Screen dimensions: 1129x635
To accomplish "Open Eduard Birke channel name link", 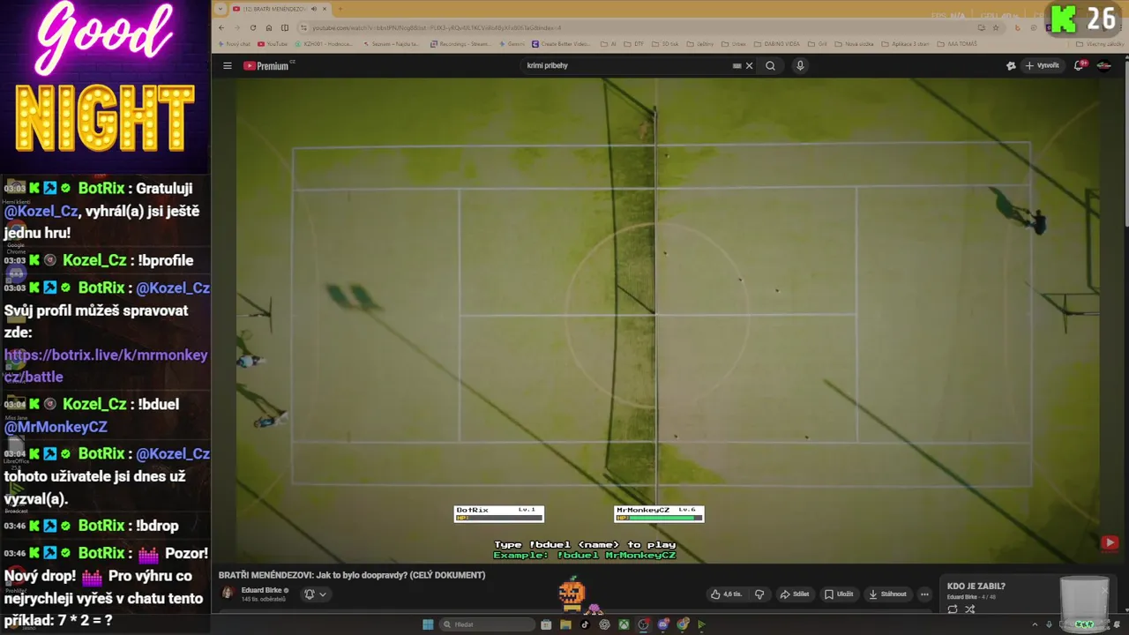I will tap(261, 590).
